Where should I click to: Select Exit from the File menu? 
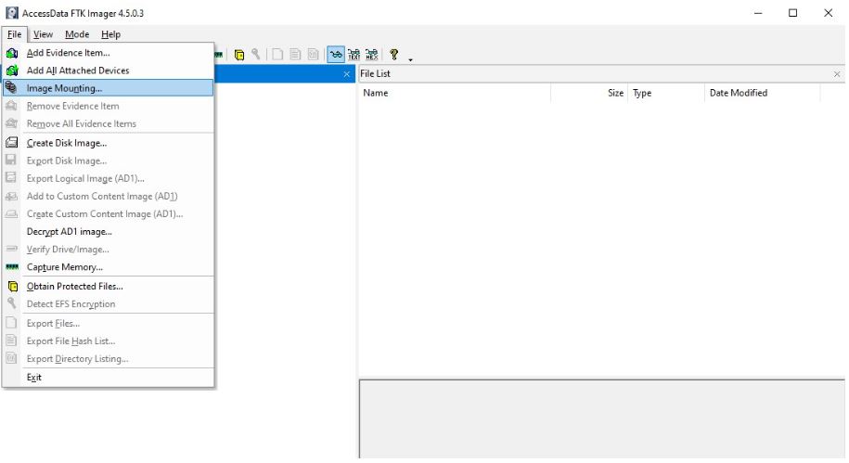coord(108,378)
